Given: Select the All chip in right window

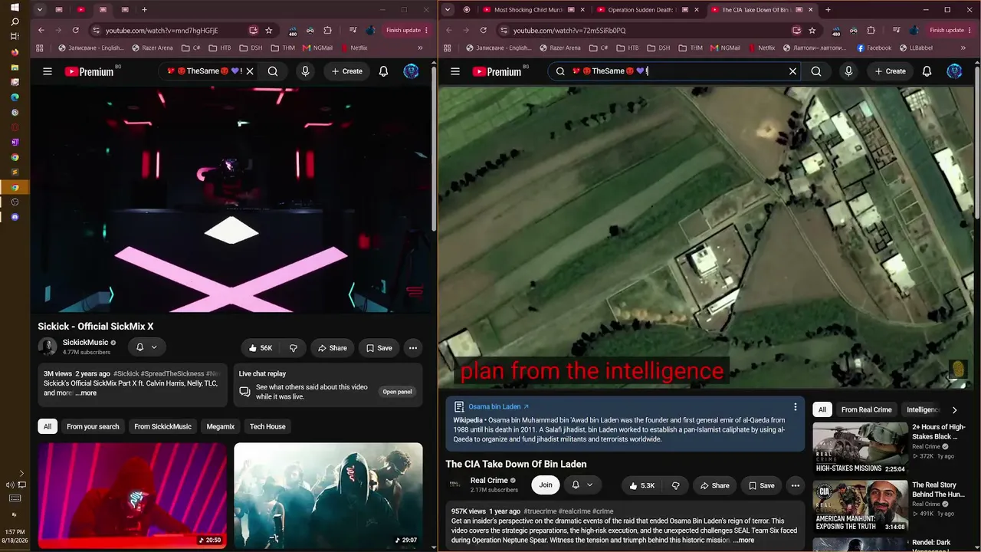Looking at the screenshot, I should click(x=822, y=409).
